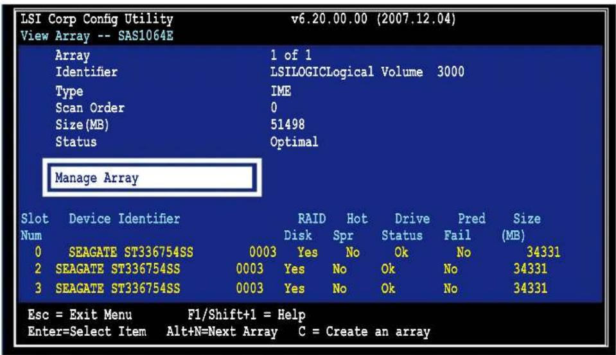
Task: Click Hot Spr 'No' in slot 3 row
Action: (x=339, y=288)
